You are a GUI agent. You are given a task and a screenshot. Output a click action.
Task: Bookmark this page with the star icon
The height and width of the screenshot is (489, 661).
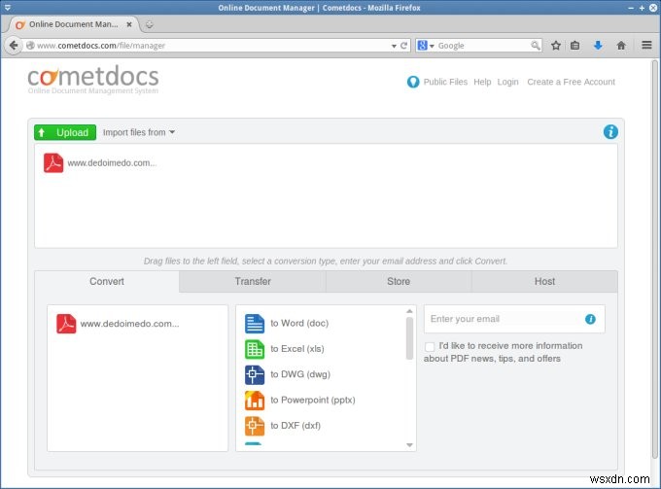(x=556, y=45)
